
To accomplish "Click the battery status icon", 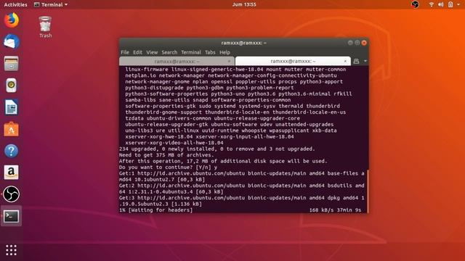I will [450, 4].
